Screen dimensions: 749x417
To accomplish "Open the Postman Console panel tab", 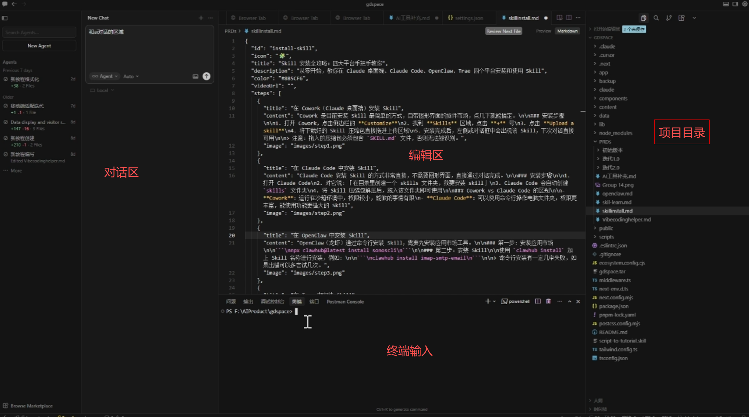I will (345, 302).
